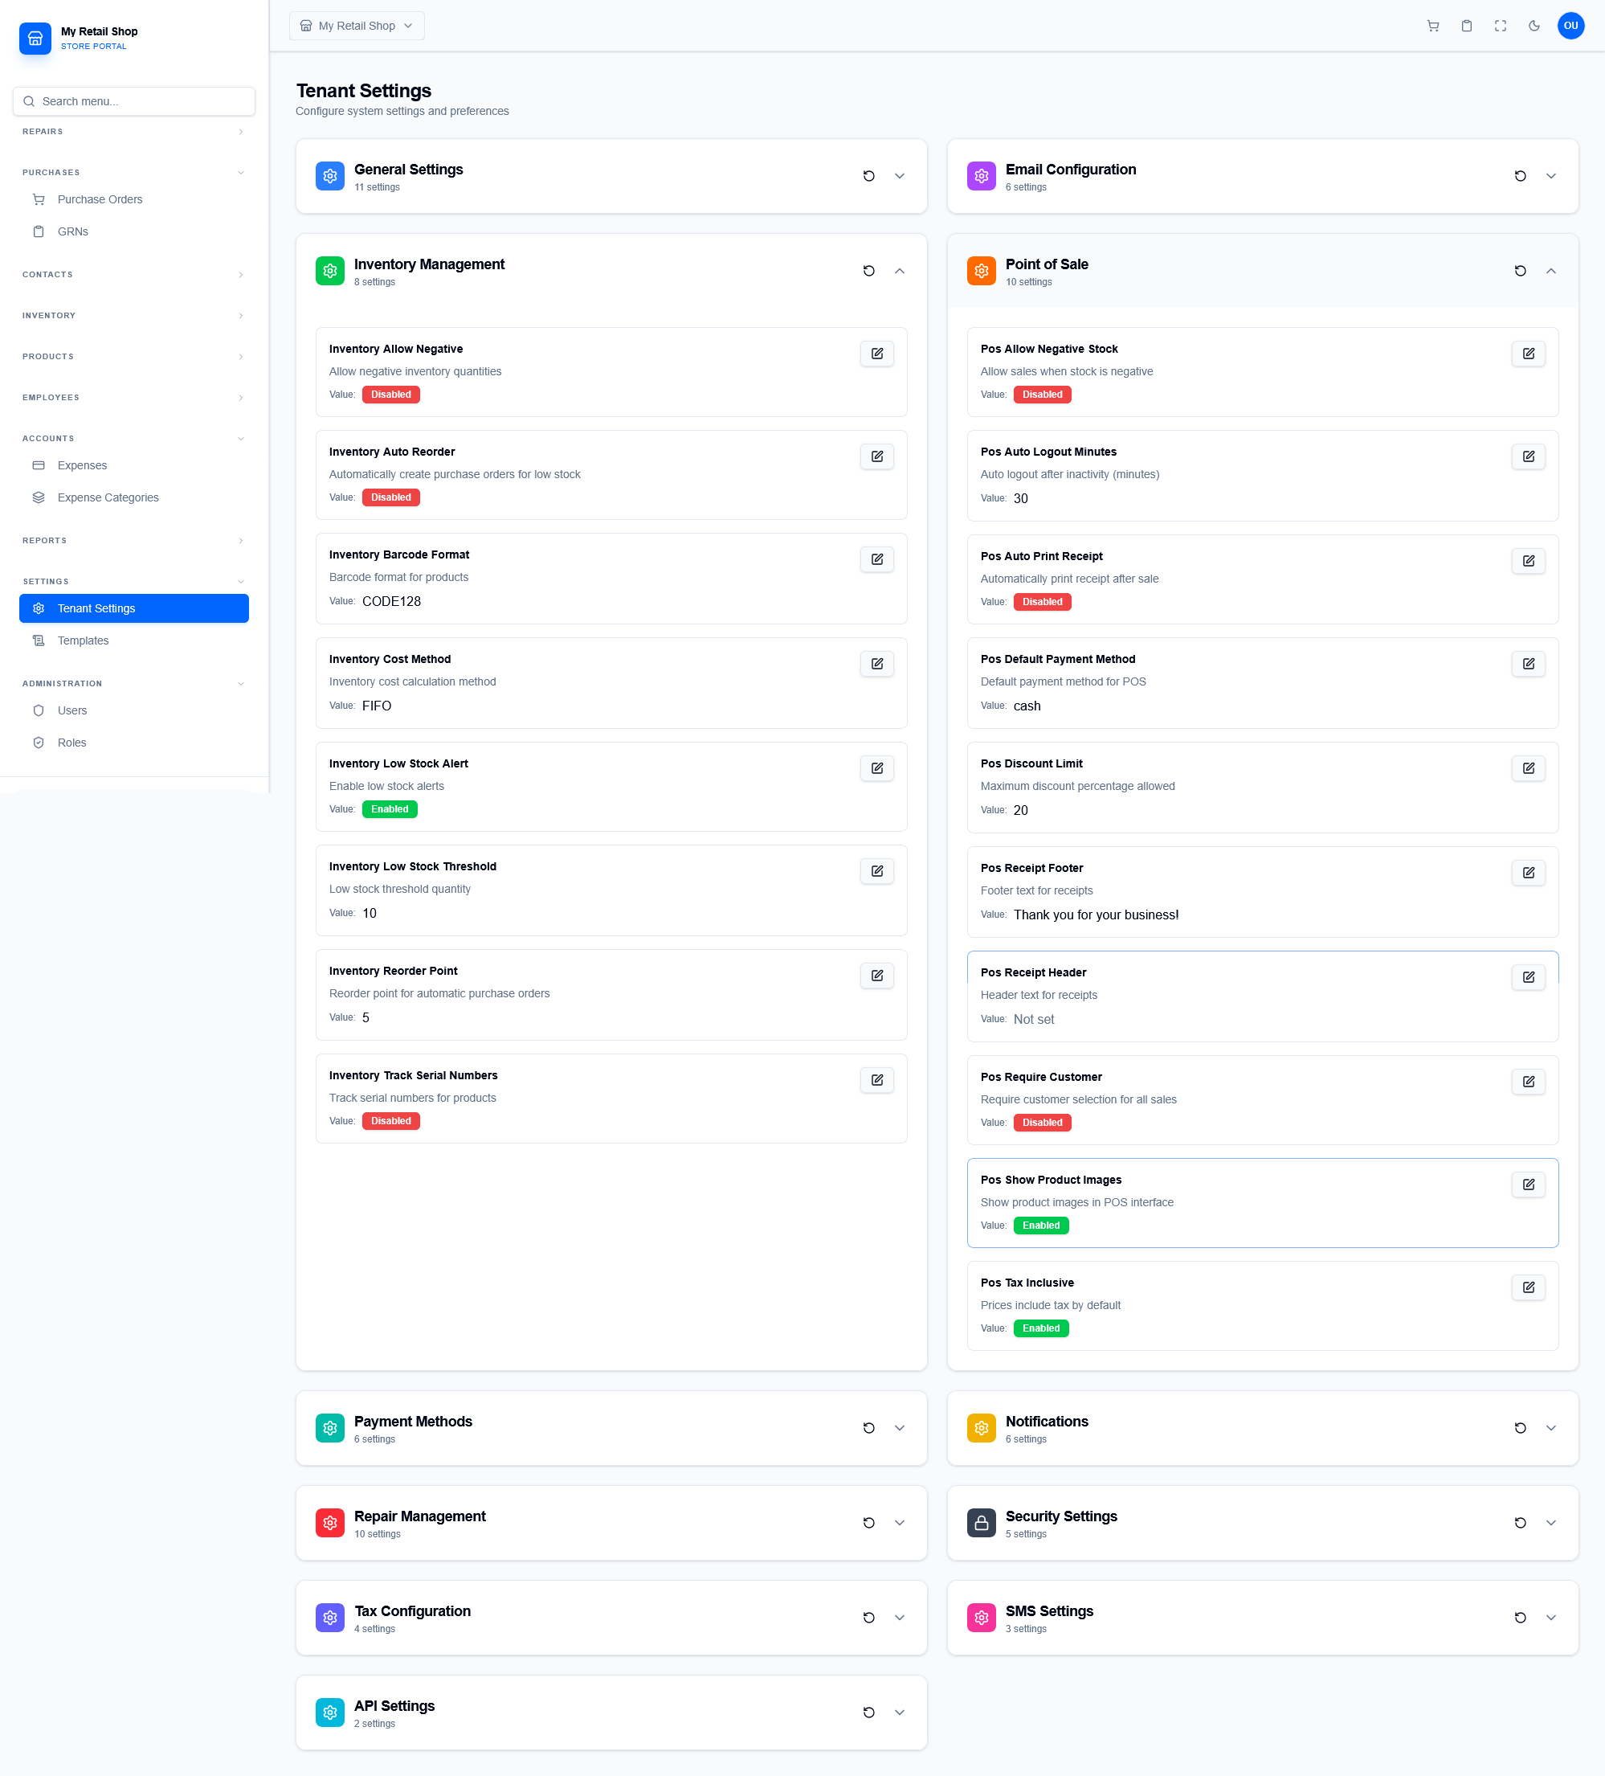
Task: Edit the Pos Require Customer setting
Action: (1529, 1082)
